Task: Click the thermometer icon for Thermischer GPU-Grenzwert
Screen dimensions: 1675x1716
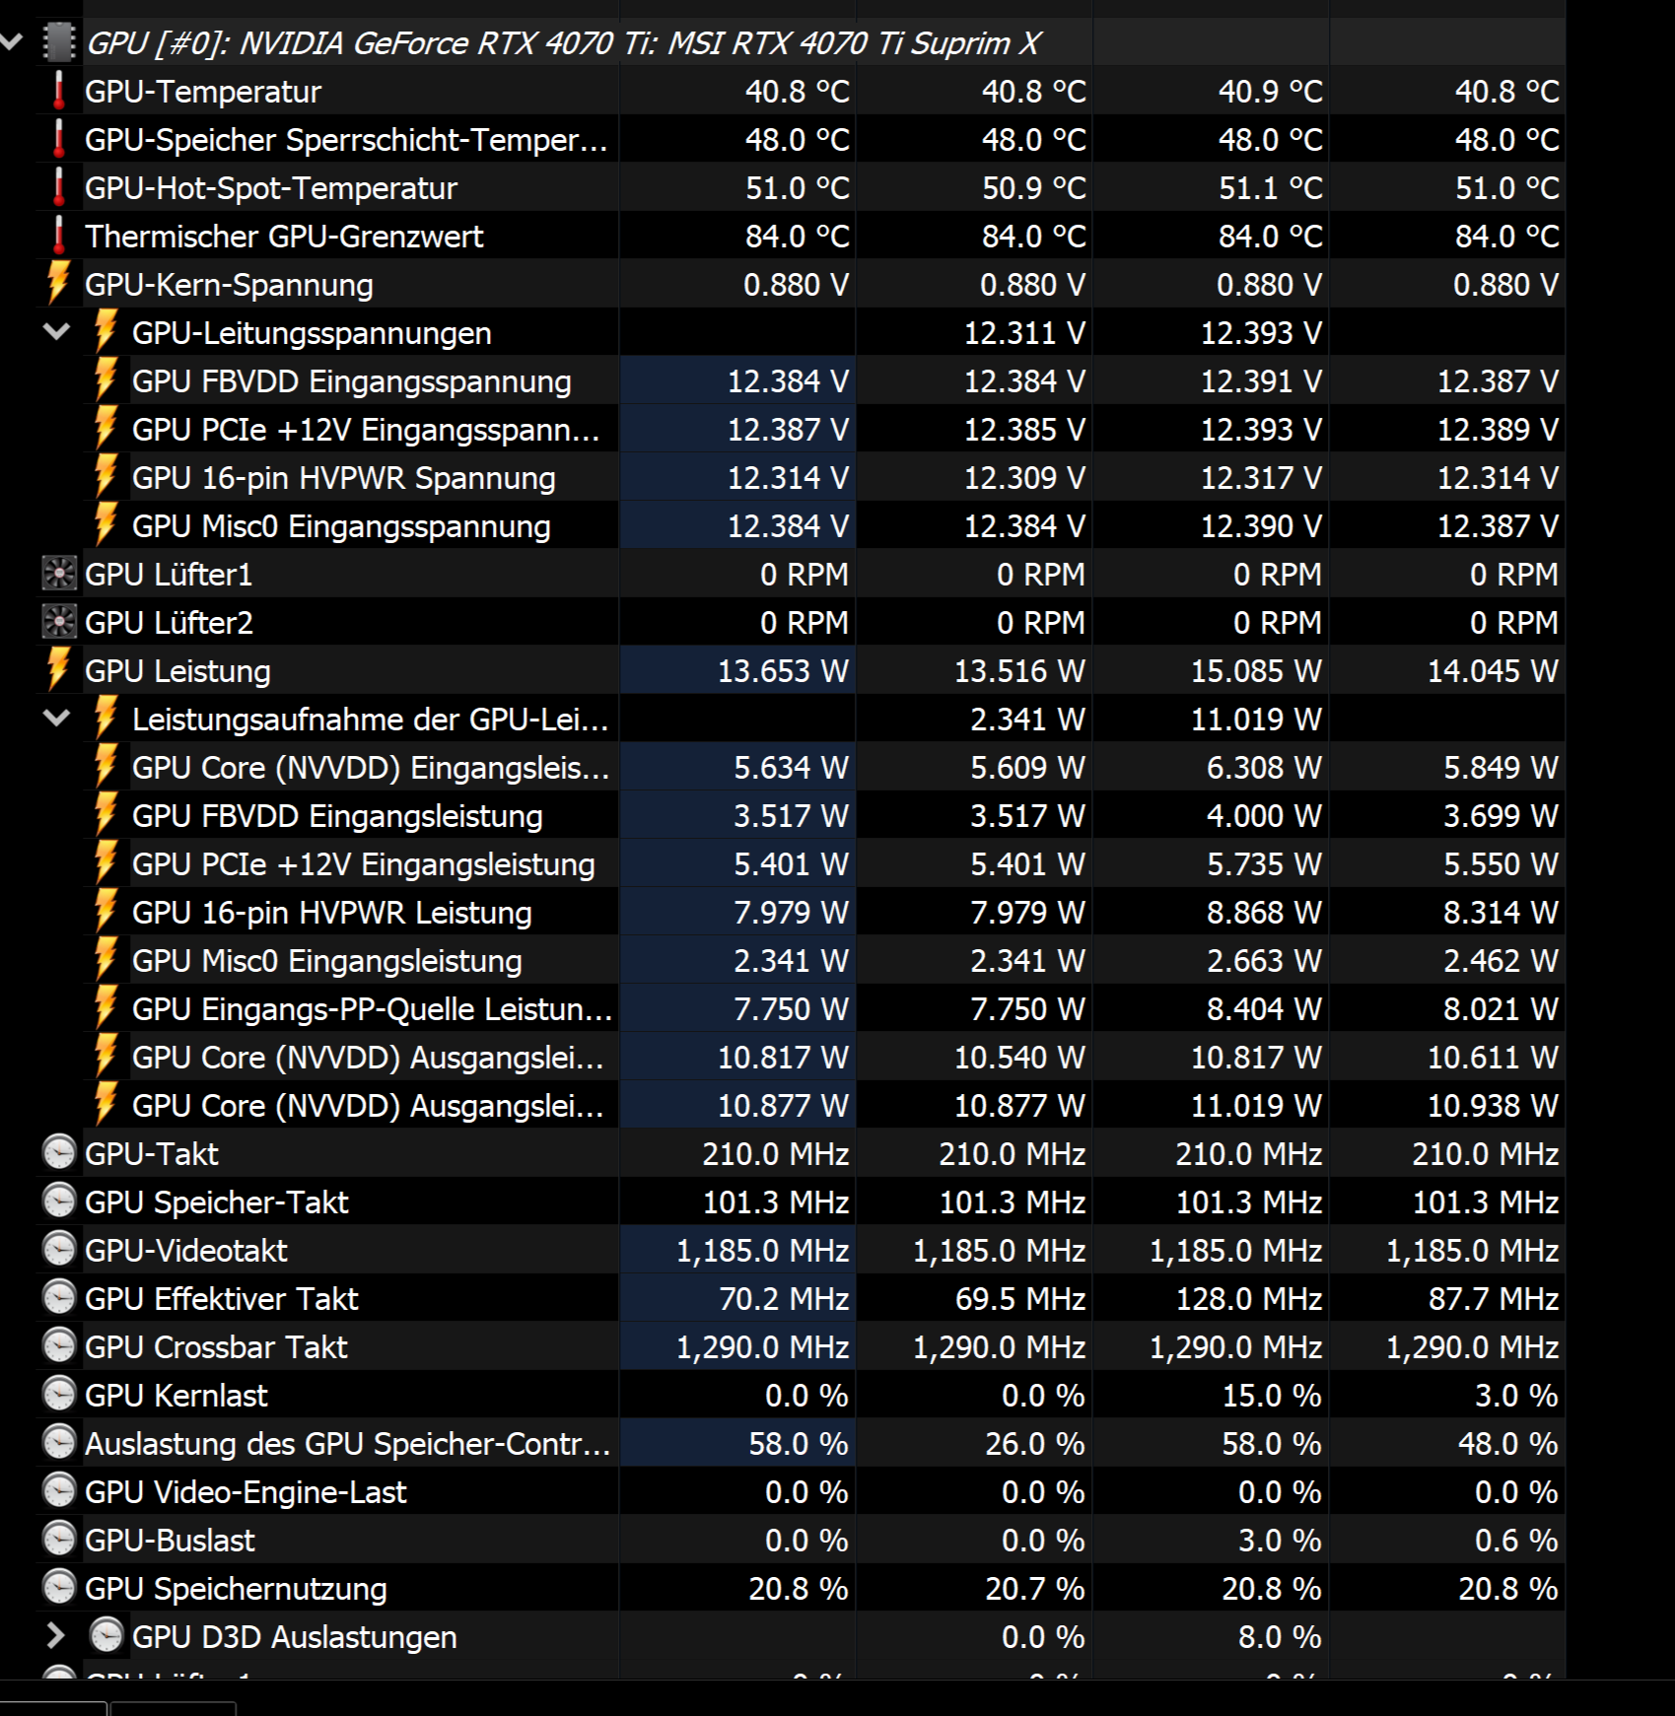Action: coord(57,236)
